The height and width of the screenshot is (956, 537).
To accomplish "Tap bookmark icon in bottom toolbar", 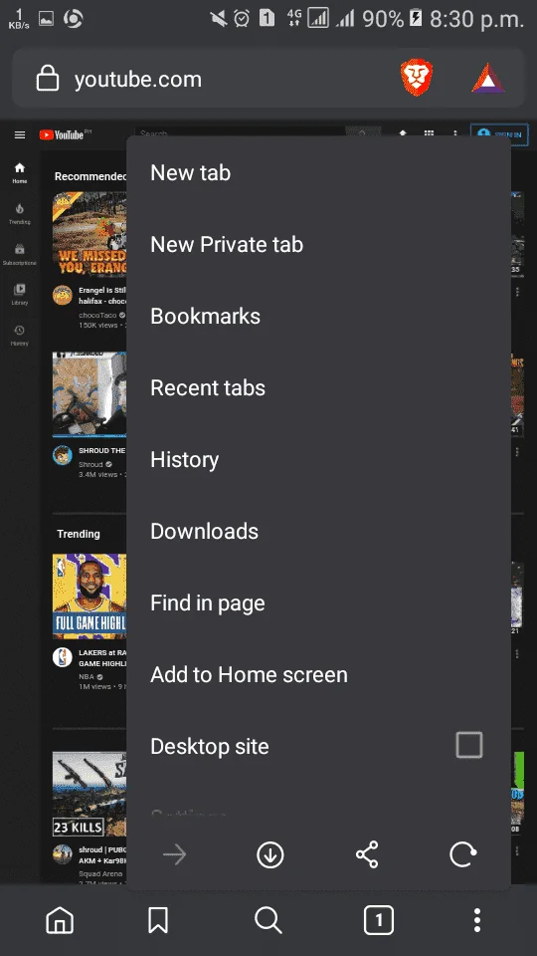I will coord(158,920).
